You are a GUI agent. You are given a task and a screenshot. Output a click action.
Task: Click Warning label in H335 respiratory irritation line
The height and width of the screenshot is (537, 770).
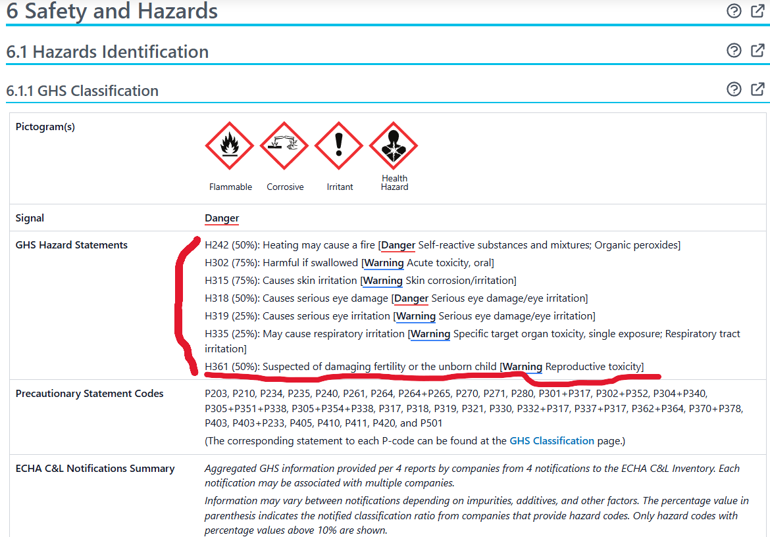[x=430, y=334]
